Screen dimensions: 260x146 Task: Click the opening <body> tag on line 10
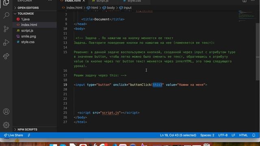tap(80, 29)
